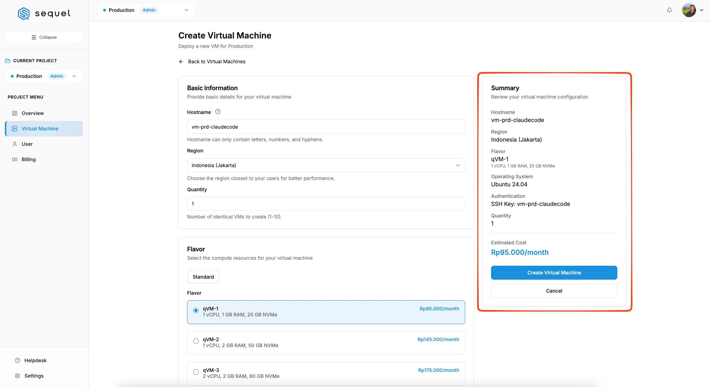710x387 pixels.
Task: Open the Region dropdown showing Indonesia (Jakarta)
Action: tap(326, 165)
